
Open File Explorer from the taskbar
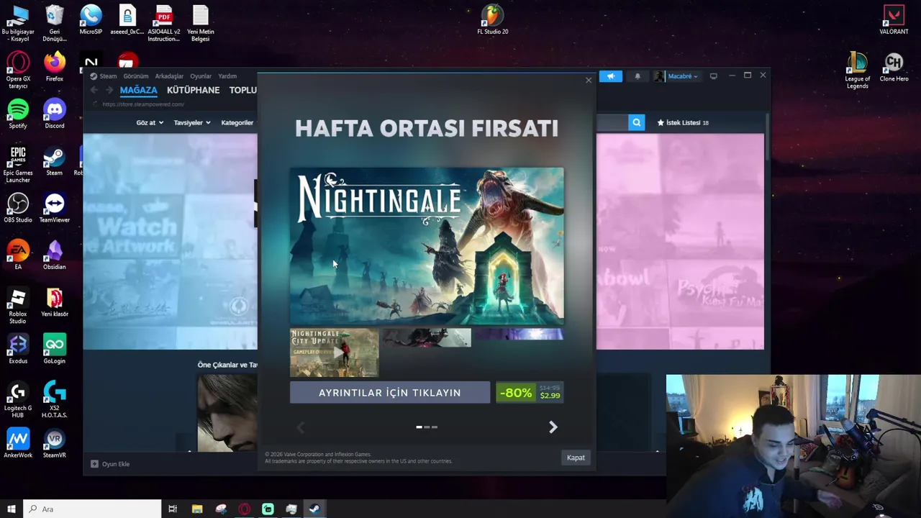(x=197, y=509)
